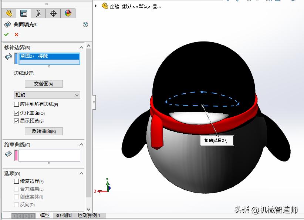This screenshot has height=220, width=304.
Task: Click the 交替面 button
Action: point(44,84)
